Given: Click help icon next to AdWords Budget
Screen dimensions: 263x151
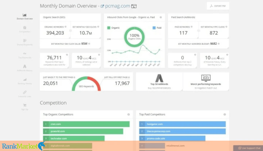Looking at the screenshot, I should click(x=219, y=44).
